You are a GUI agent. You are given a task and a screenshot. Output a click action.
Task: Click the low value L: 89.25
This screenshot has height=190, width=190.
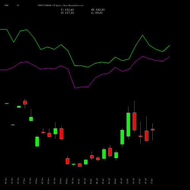pyautogui.click(x=97, y=13)
